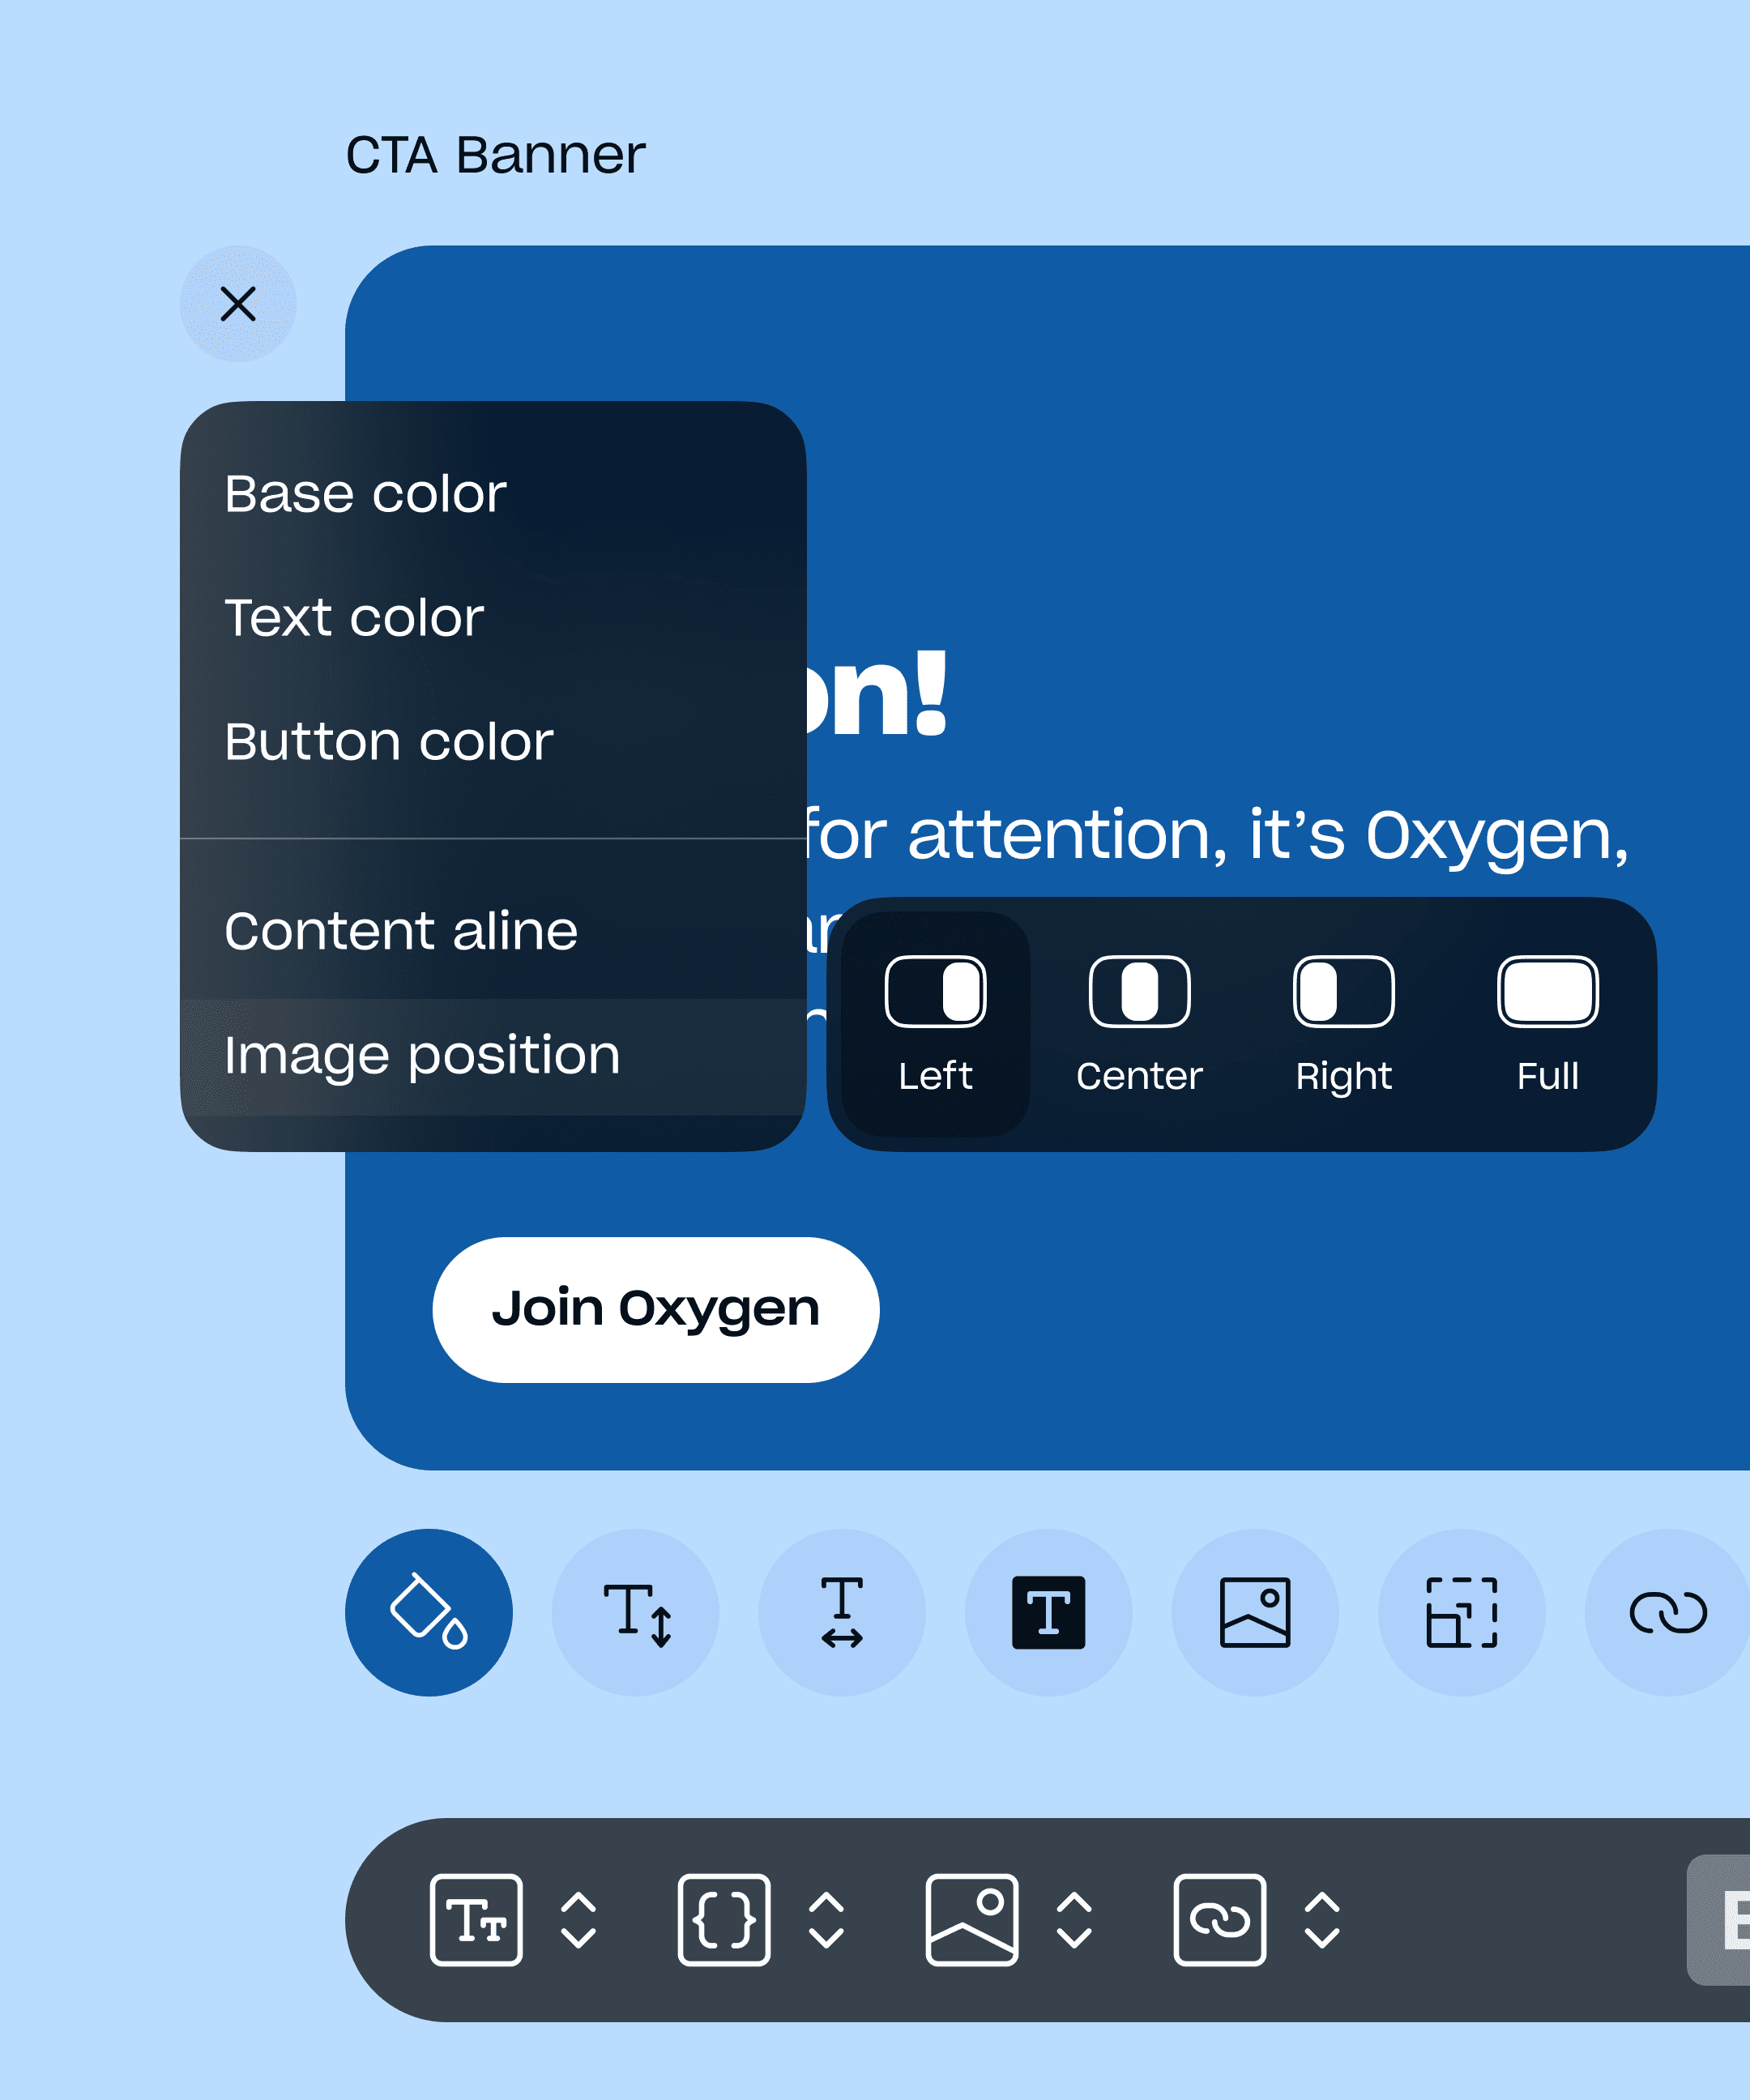Open the line height adjustment tool
The height and width of the screenshot is (2100, 1750).
[636, 1612]
